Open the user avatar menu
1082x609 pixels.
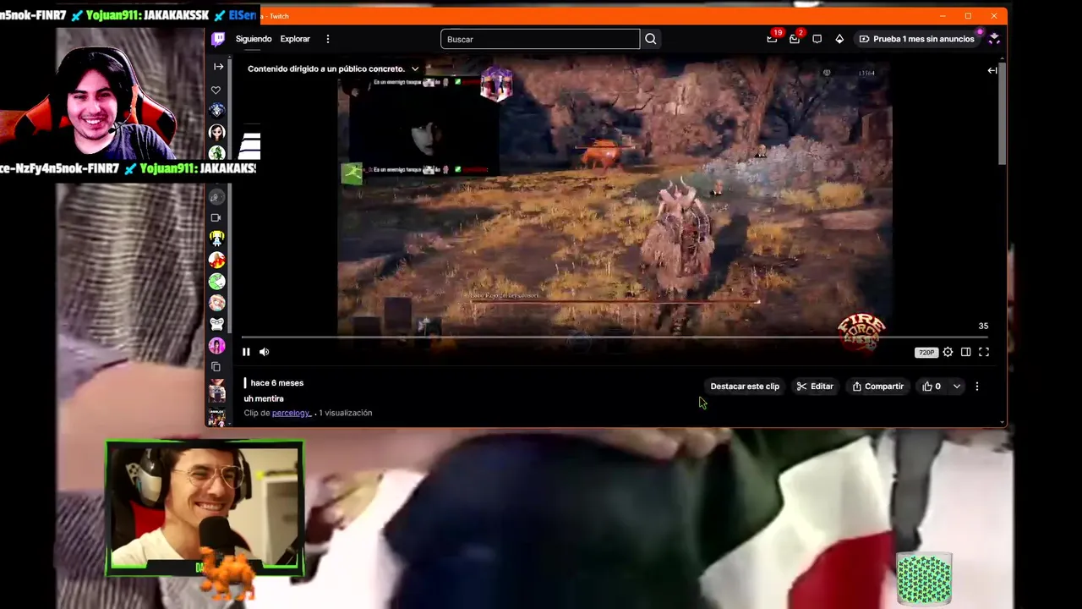click(993, 39)
